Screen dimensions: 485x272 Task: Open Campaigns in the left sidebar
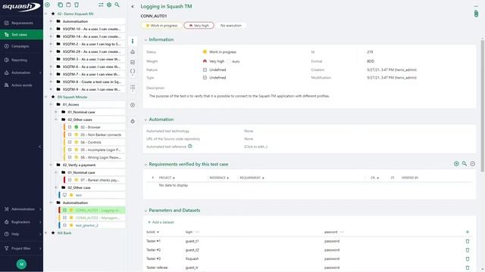(21, 46)
